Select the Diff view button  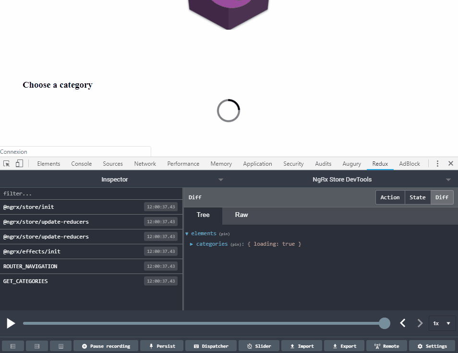tap(442, 197)
